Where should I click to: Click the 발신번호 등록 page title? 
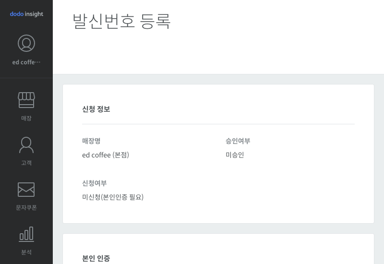tap(121, 21)
